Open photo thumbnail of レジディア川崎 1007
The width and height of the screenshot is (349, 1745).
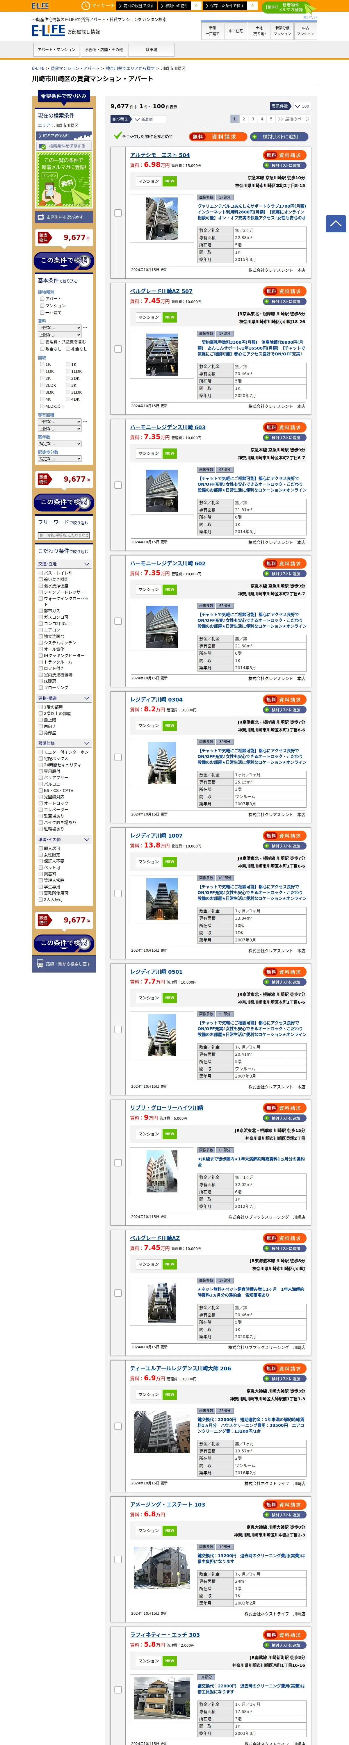(162, 899)
